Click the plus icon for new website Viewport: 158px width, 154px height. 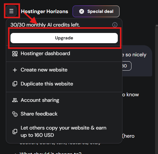pyautogui.click(x=15, y=70)
